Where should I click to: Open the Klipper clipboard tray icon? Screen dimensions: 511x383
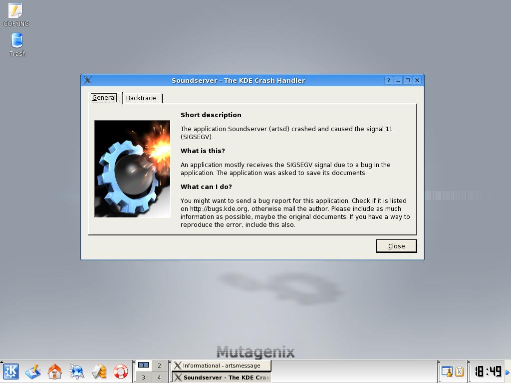coord(459,371)
